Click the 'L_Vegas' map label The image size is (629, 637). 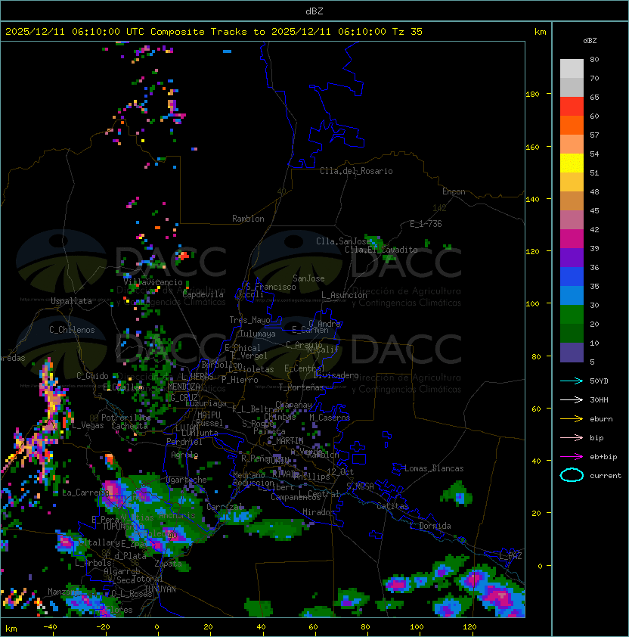click(x=88, y=425)
